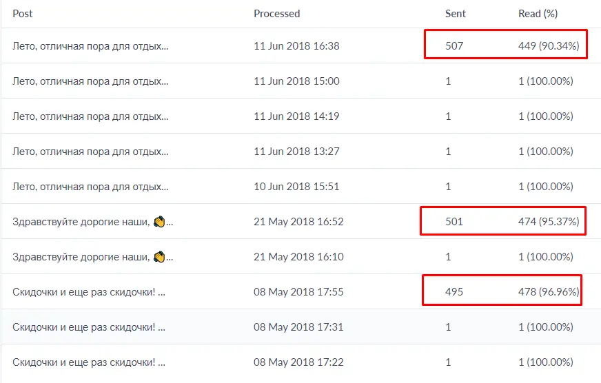Open the post processed 21 May 2018 16:52
This screenshot has height=383, width=601.
(93, 222)
